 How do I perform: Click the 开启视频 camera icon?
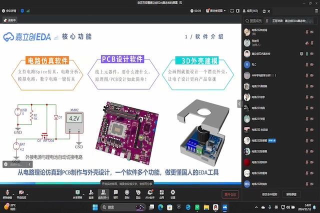point(21,192)
